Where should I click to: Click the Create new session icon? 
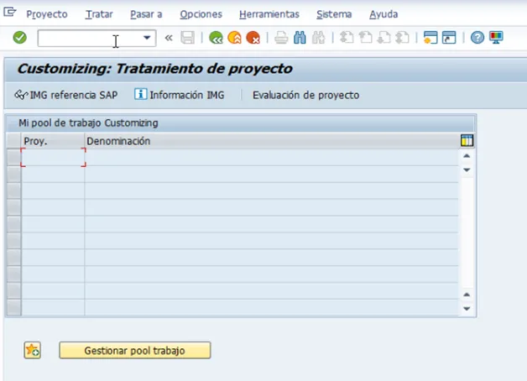[430, 37]
